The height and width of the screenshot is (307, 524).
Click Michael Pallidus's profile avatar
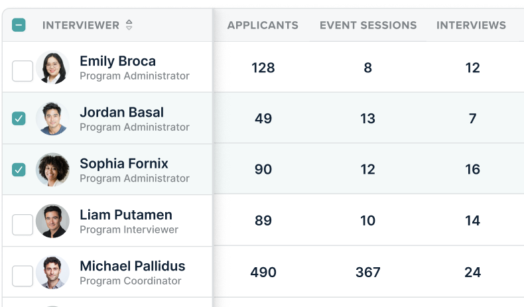52,272
